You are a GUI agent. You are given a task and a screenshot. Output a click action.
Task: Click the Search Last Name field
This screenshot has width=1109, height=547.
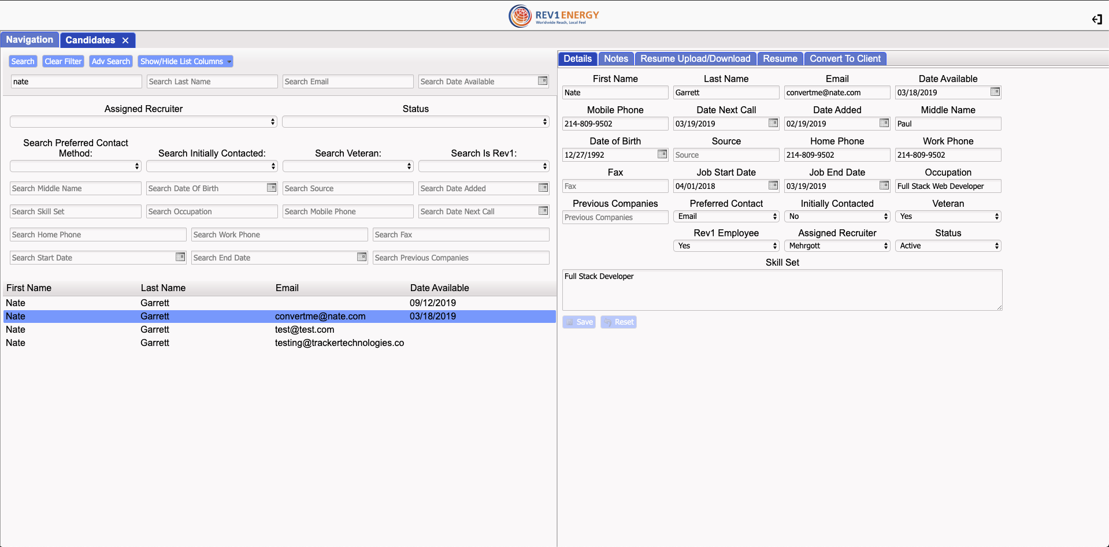point(212,81)
